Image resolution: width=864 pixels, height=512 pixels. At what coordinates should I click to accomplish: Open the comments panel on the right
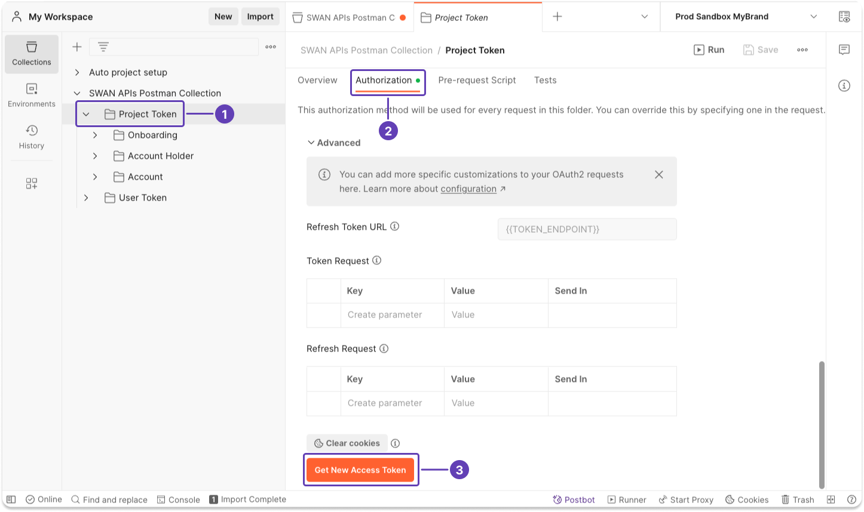click(844, 50)
